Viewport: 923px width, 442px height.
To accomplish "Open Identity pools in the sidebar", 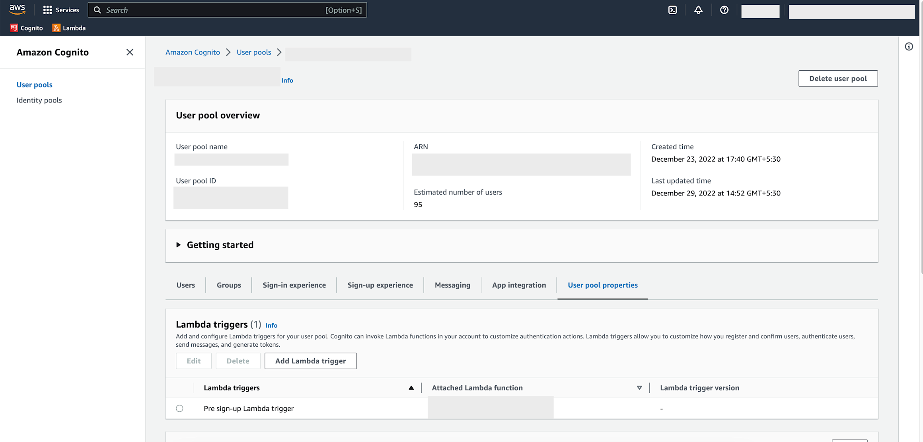I will click(x=39, y=100).
